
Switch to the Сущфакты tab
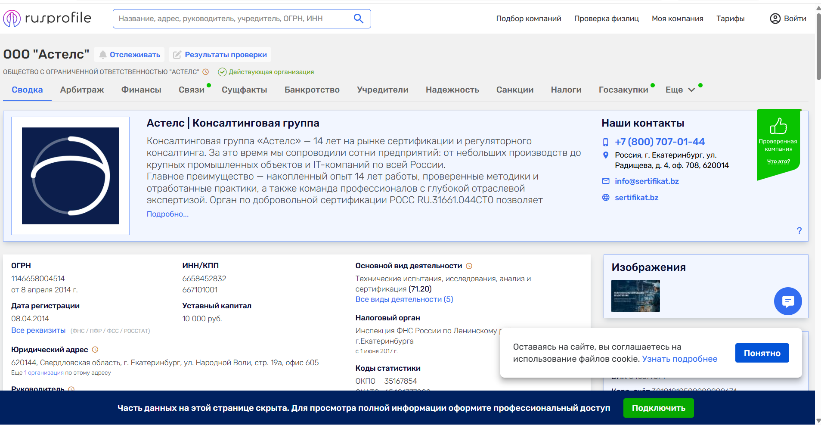point(244,90)
